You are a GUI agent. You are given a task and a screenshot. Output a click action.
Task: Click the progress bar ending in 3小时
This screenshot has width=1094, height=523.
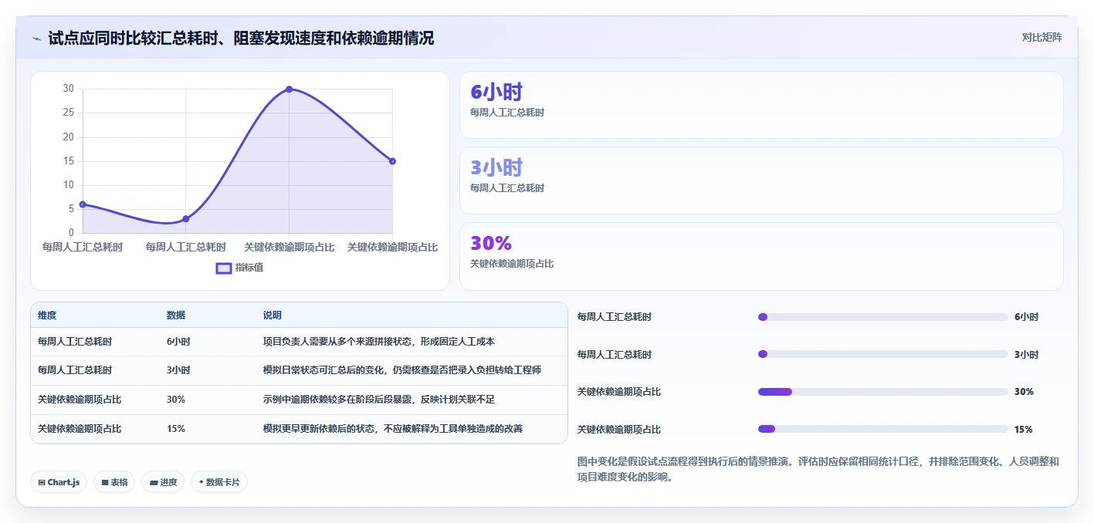[x=883, y=354]
